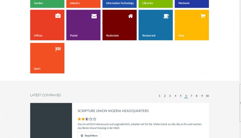
Task: Click the fifth empty rating star
Action: click(x=95, y=119)
